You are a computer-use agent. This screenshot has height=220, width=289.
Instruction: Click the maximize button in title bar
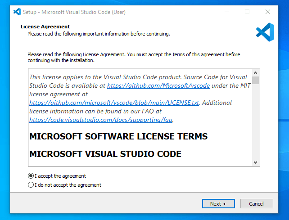coord(247,12)
